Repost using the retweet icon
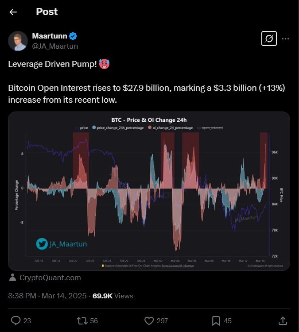Image resolution: width=299 pixels, height=332 pixels. pyautogui.click(x=82, y=320)
